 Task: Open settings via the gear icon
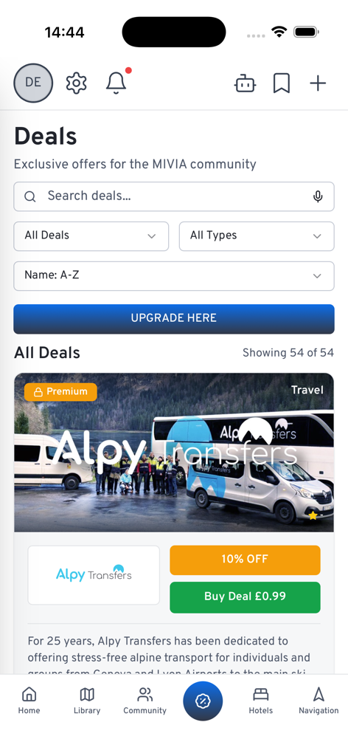coord(76,83)
